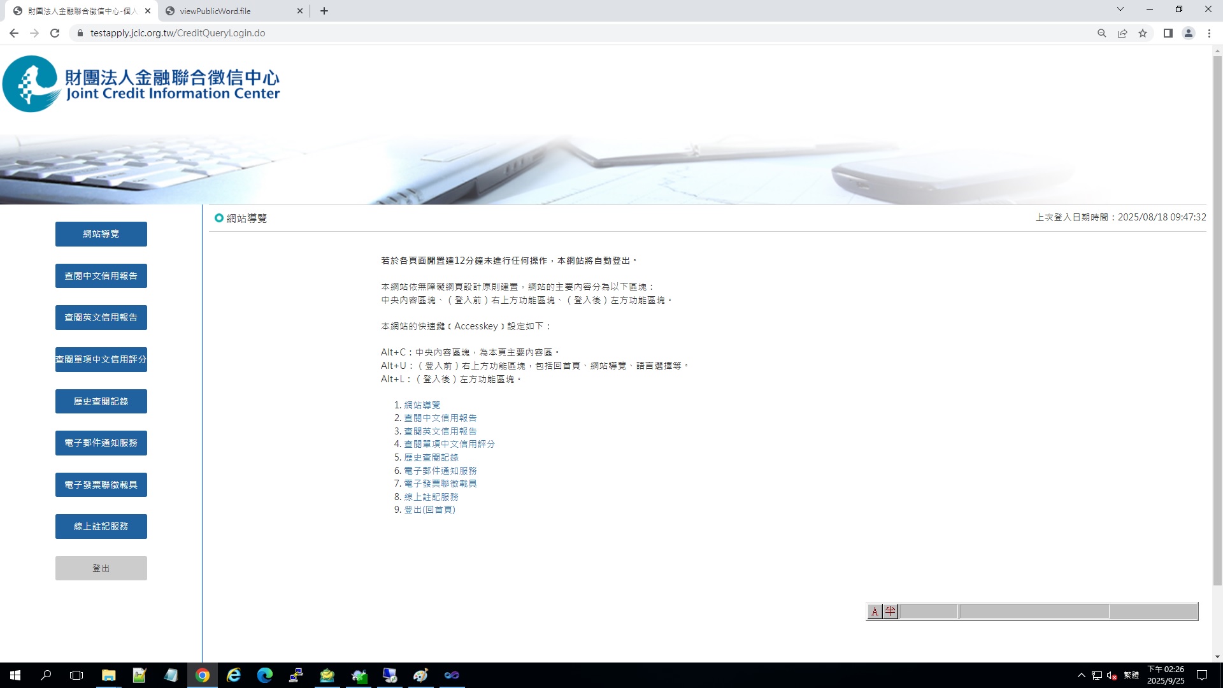Click the Chrome profile avatar icon

pyautogui.click(x=1188, y=33)
